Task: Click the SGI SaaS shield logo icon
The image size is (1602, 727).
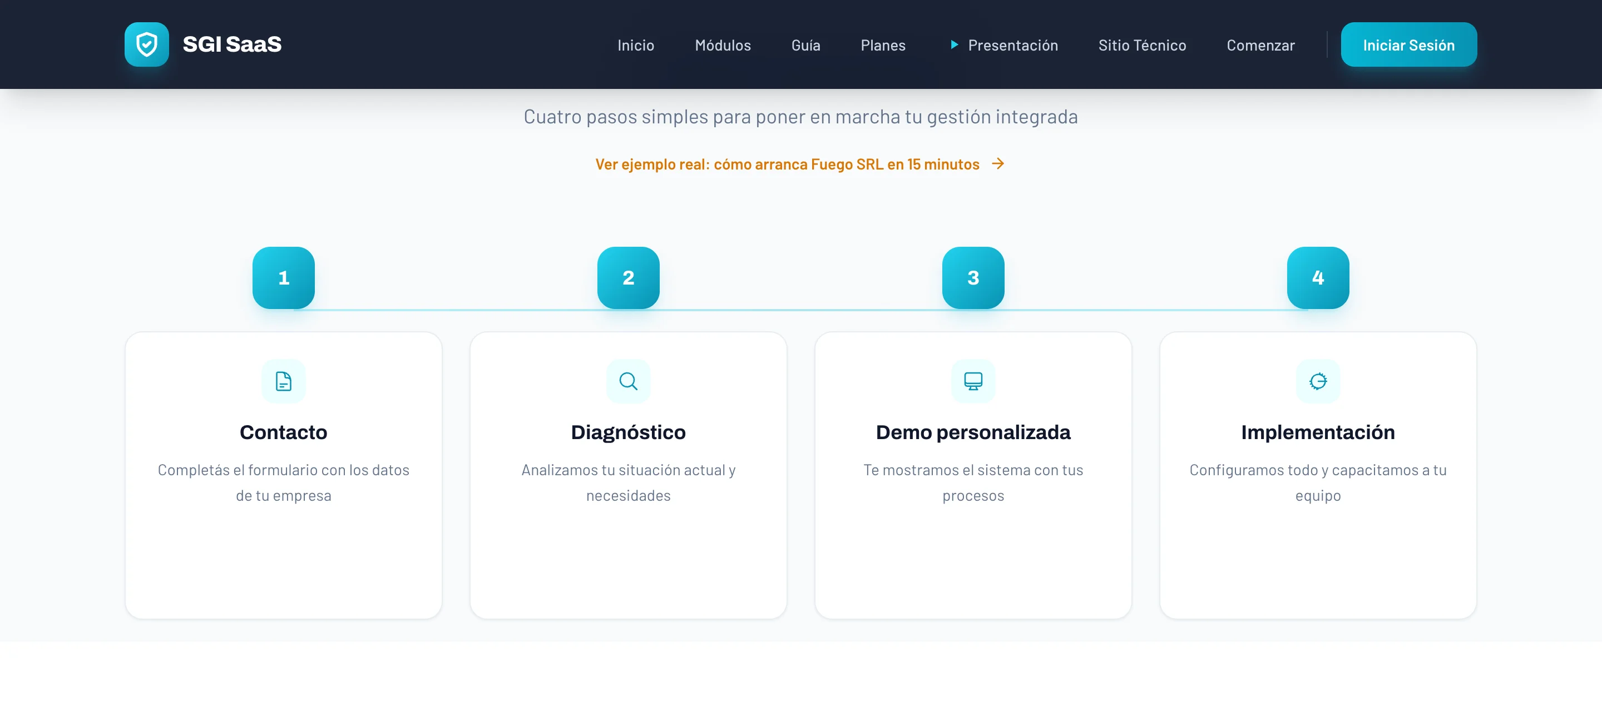Action: 147,44
